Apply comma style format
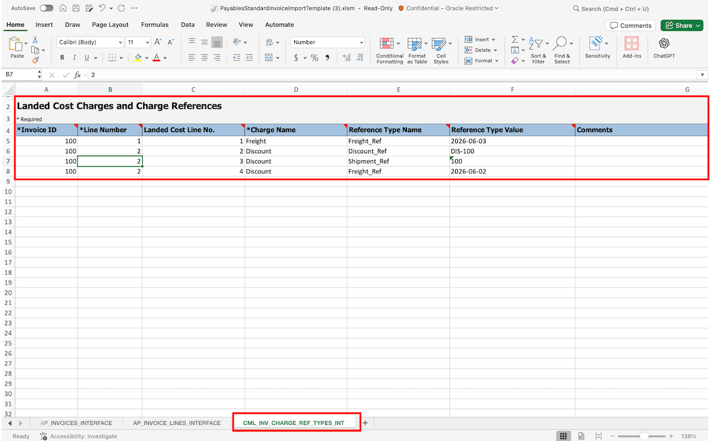Screen dimensions: 710x441 tap(327, 57)
